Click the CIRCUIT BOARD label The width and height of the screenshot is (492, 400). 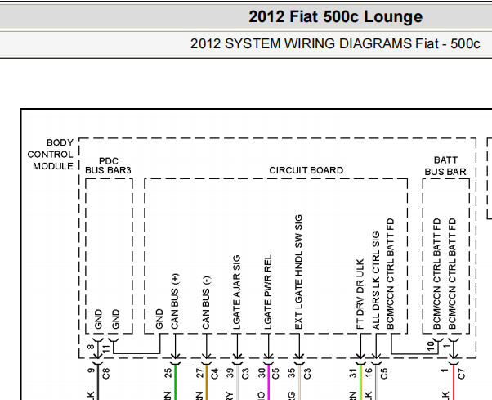click(x=306, y=170)
